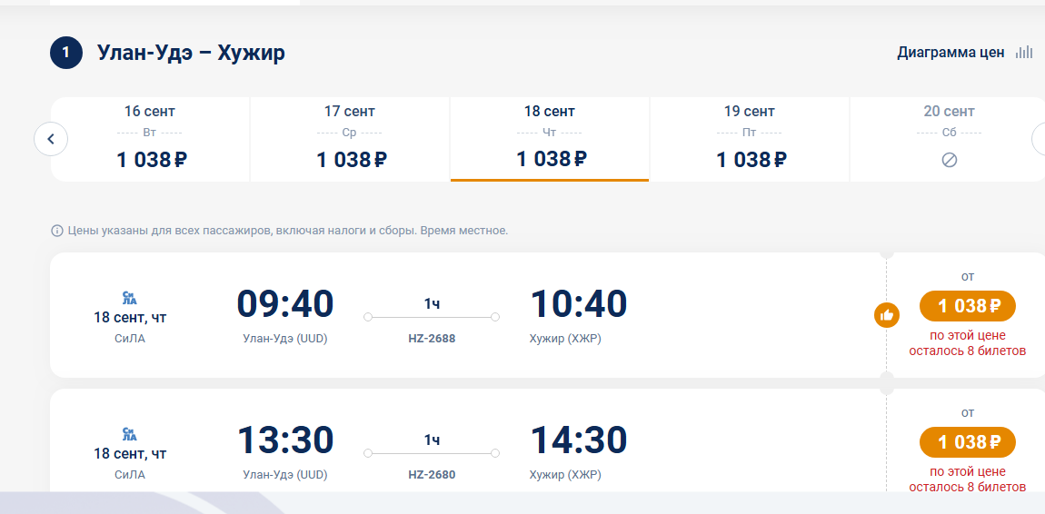This screenshot has width=1045, height=514.
Task: Click the SiLA airline logo for 13:30 flight
Action: (x=130, y=434)
